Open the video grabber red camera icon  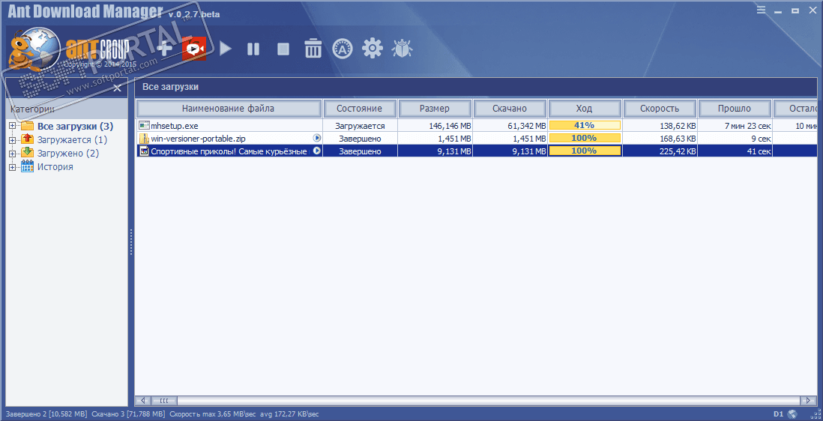[193, 49]
